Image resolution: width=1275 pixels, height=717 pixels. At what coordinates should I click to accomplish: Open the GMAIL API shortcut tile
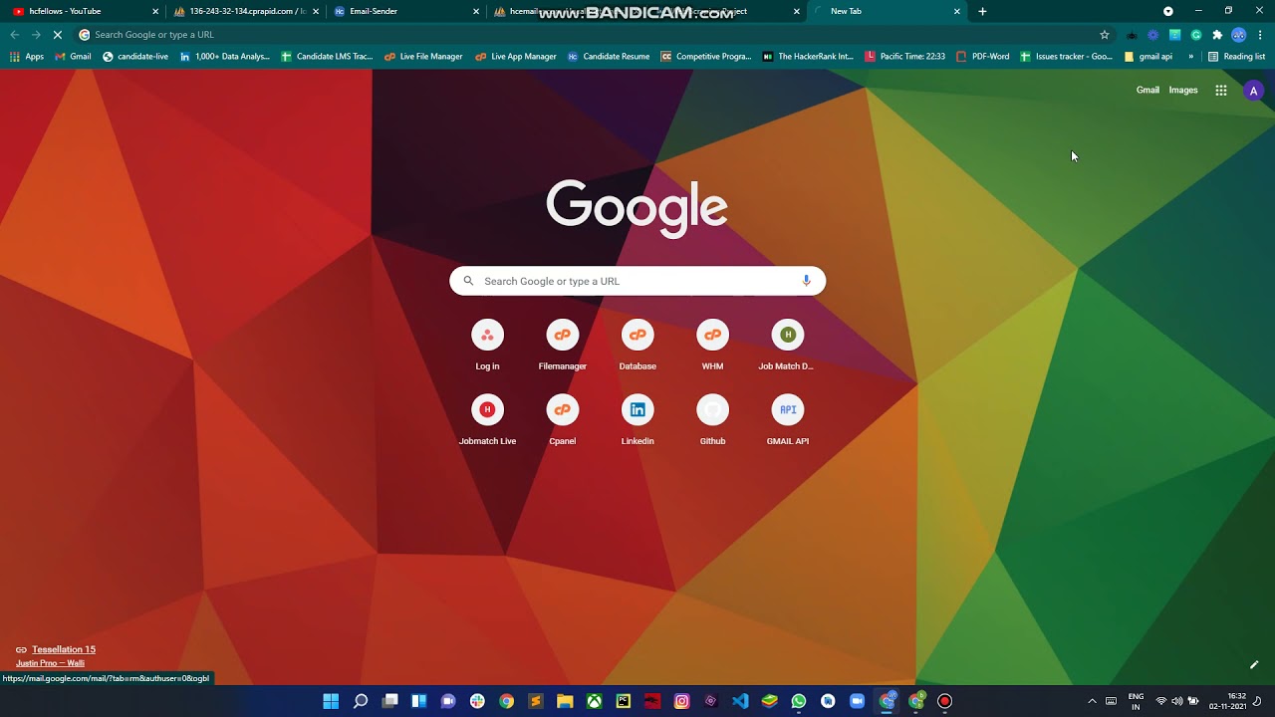[787, 420]
